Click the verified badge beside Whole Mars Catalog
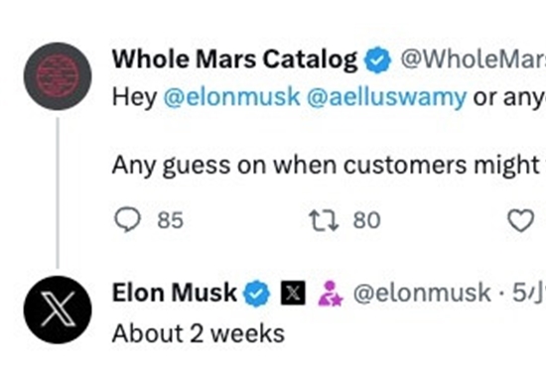This screenshot has width=546, height=375. coord(378,60)
